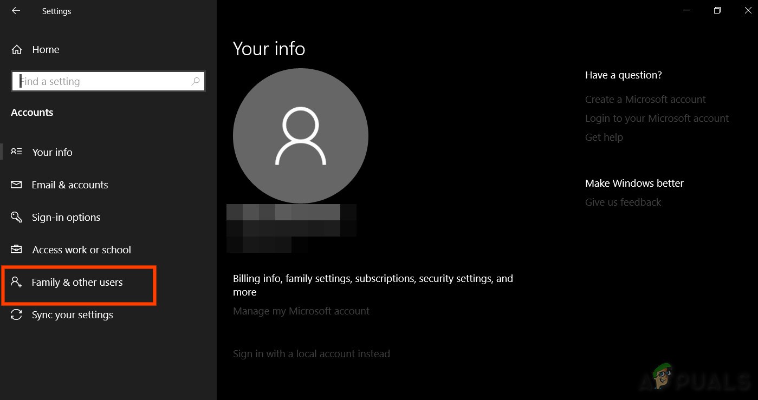The image size is (758, 400).
Task: Click the Get help link
Action: click(x=604, y=137)
